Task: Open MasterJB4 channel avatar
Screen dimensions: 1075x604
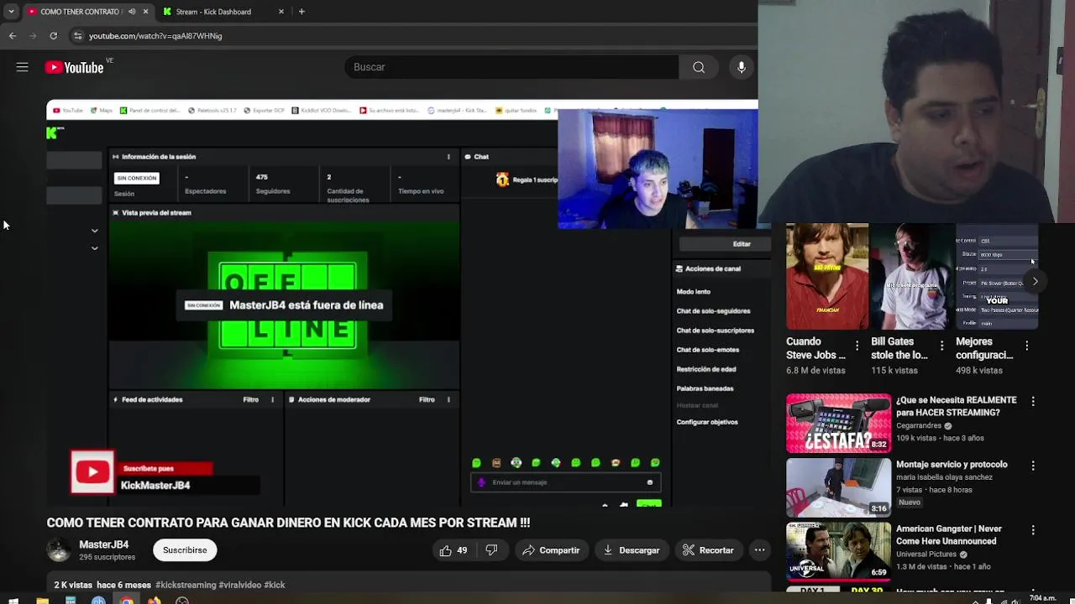Action: pyautogui.click(x=59, y=550)
